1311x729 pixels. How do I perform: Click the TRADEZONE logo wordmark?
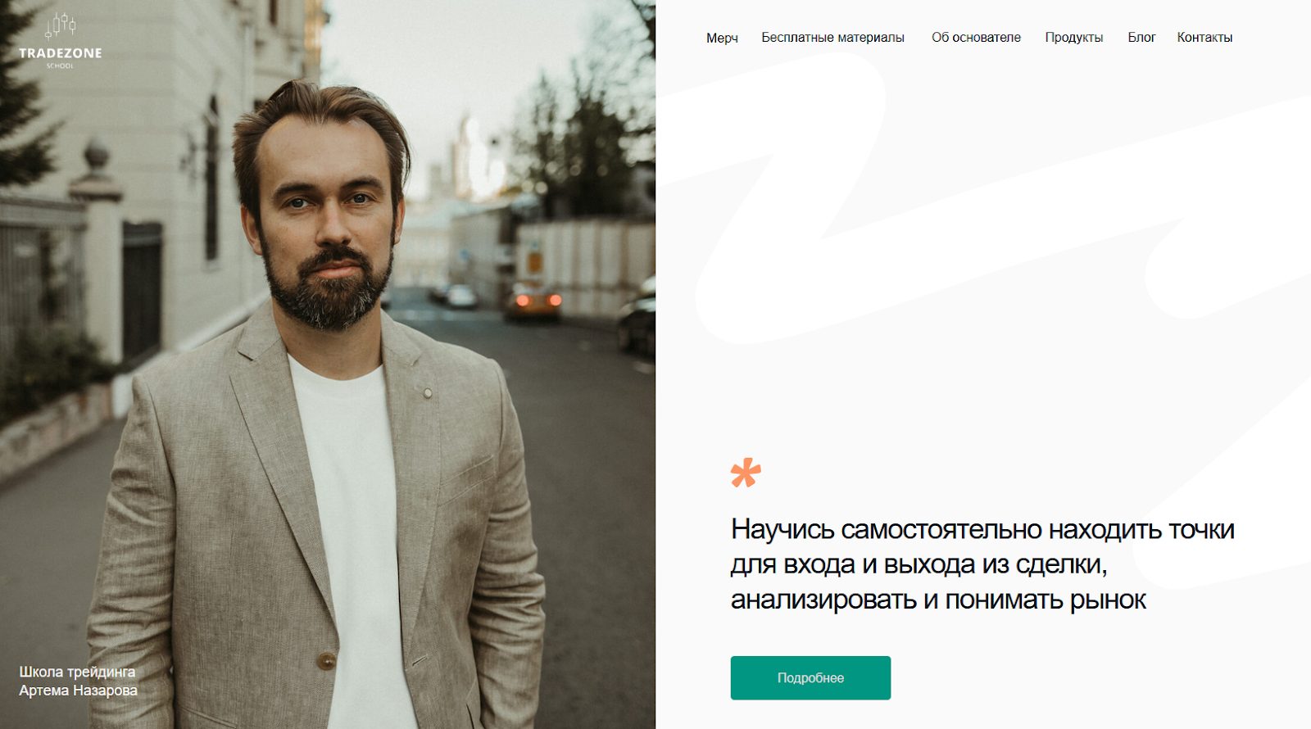(x=61, y=53)
